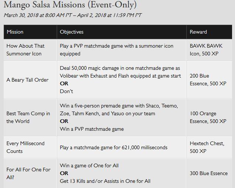The height and width of the screenshot is (188, 235).
Task: Select the A Beary Tall Order mission name
Action: click(x=27, y=80)
